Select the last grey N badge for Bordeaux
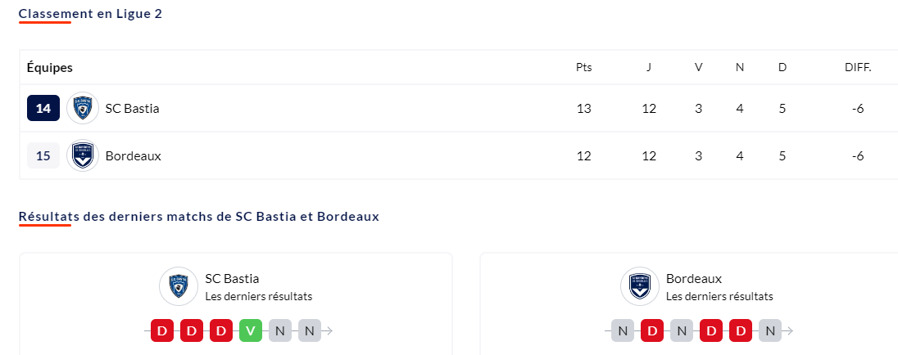The height and width of the screenshot is (355, 898). pos(770,330)
